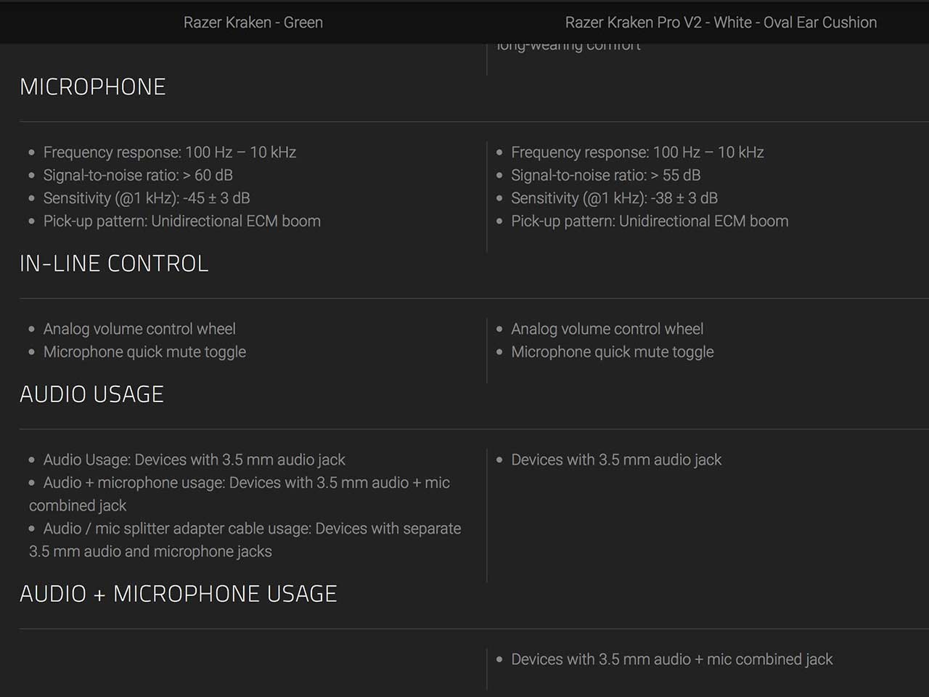
Task: Click pick-up pattern text under Kraken Pro V2
Action: point(650,221)
